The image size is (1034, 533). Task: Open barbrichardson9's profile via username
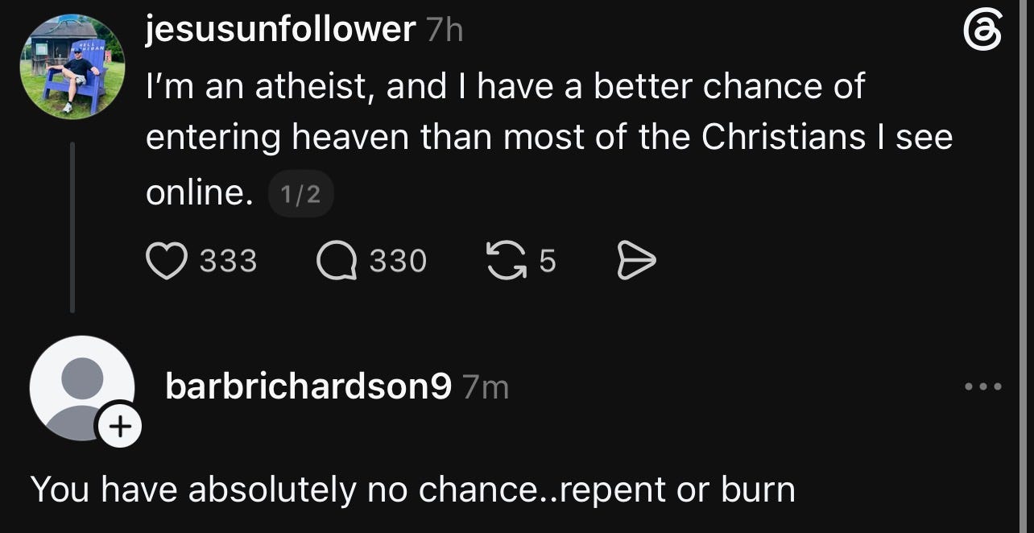tap(308, 387)
